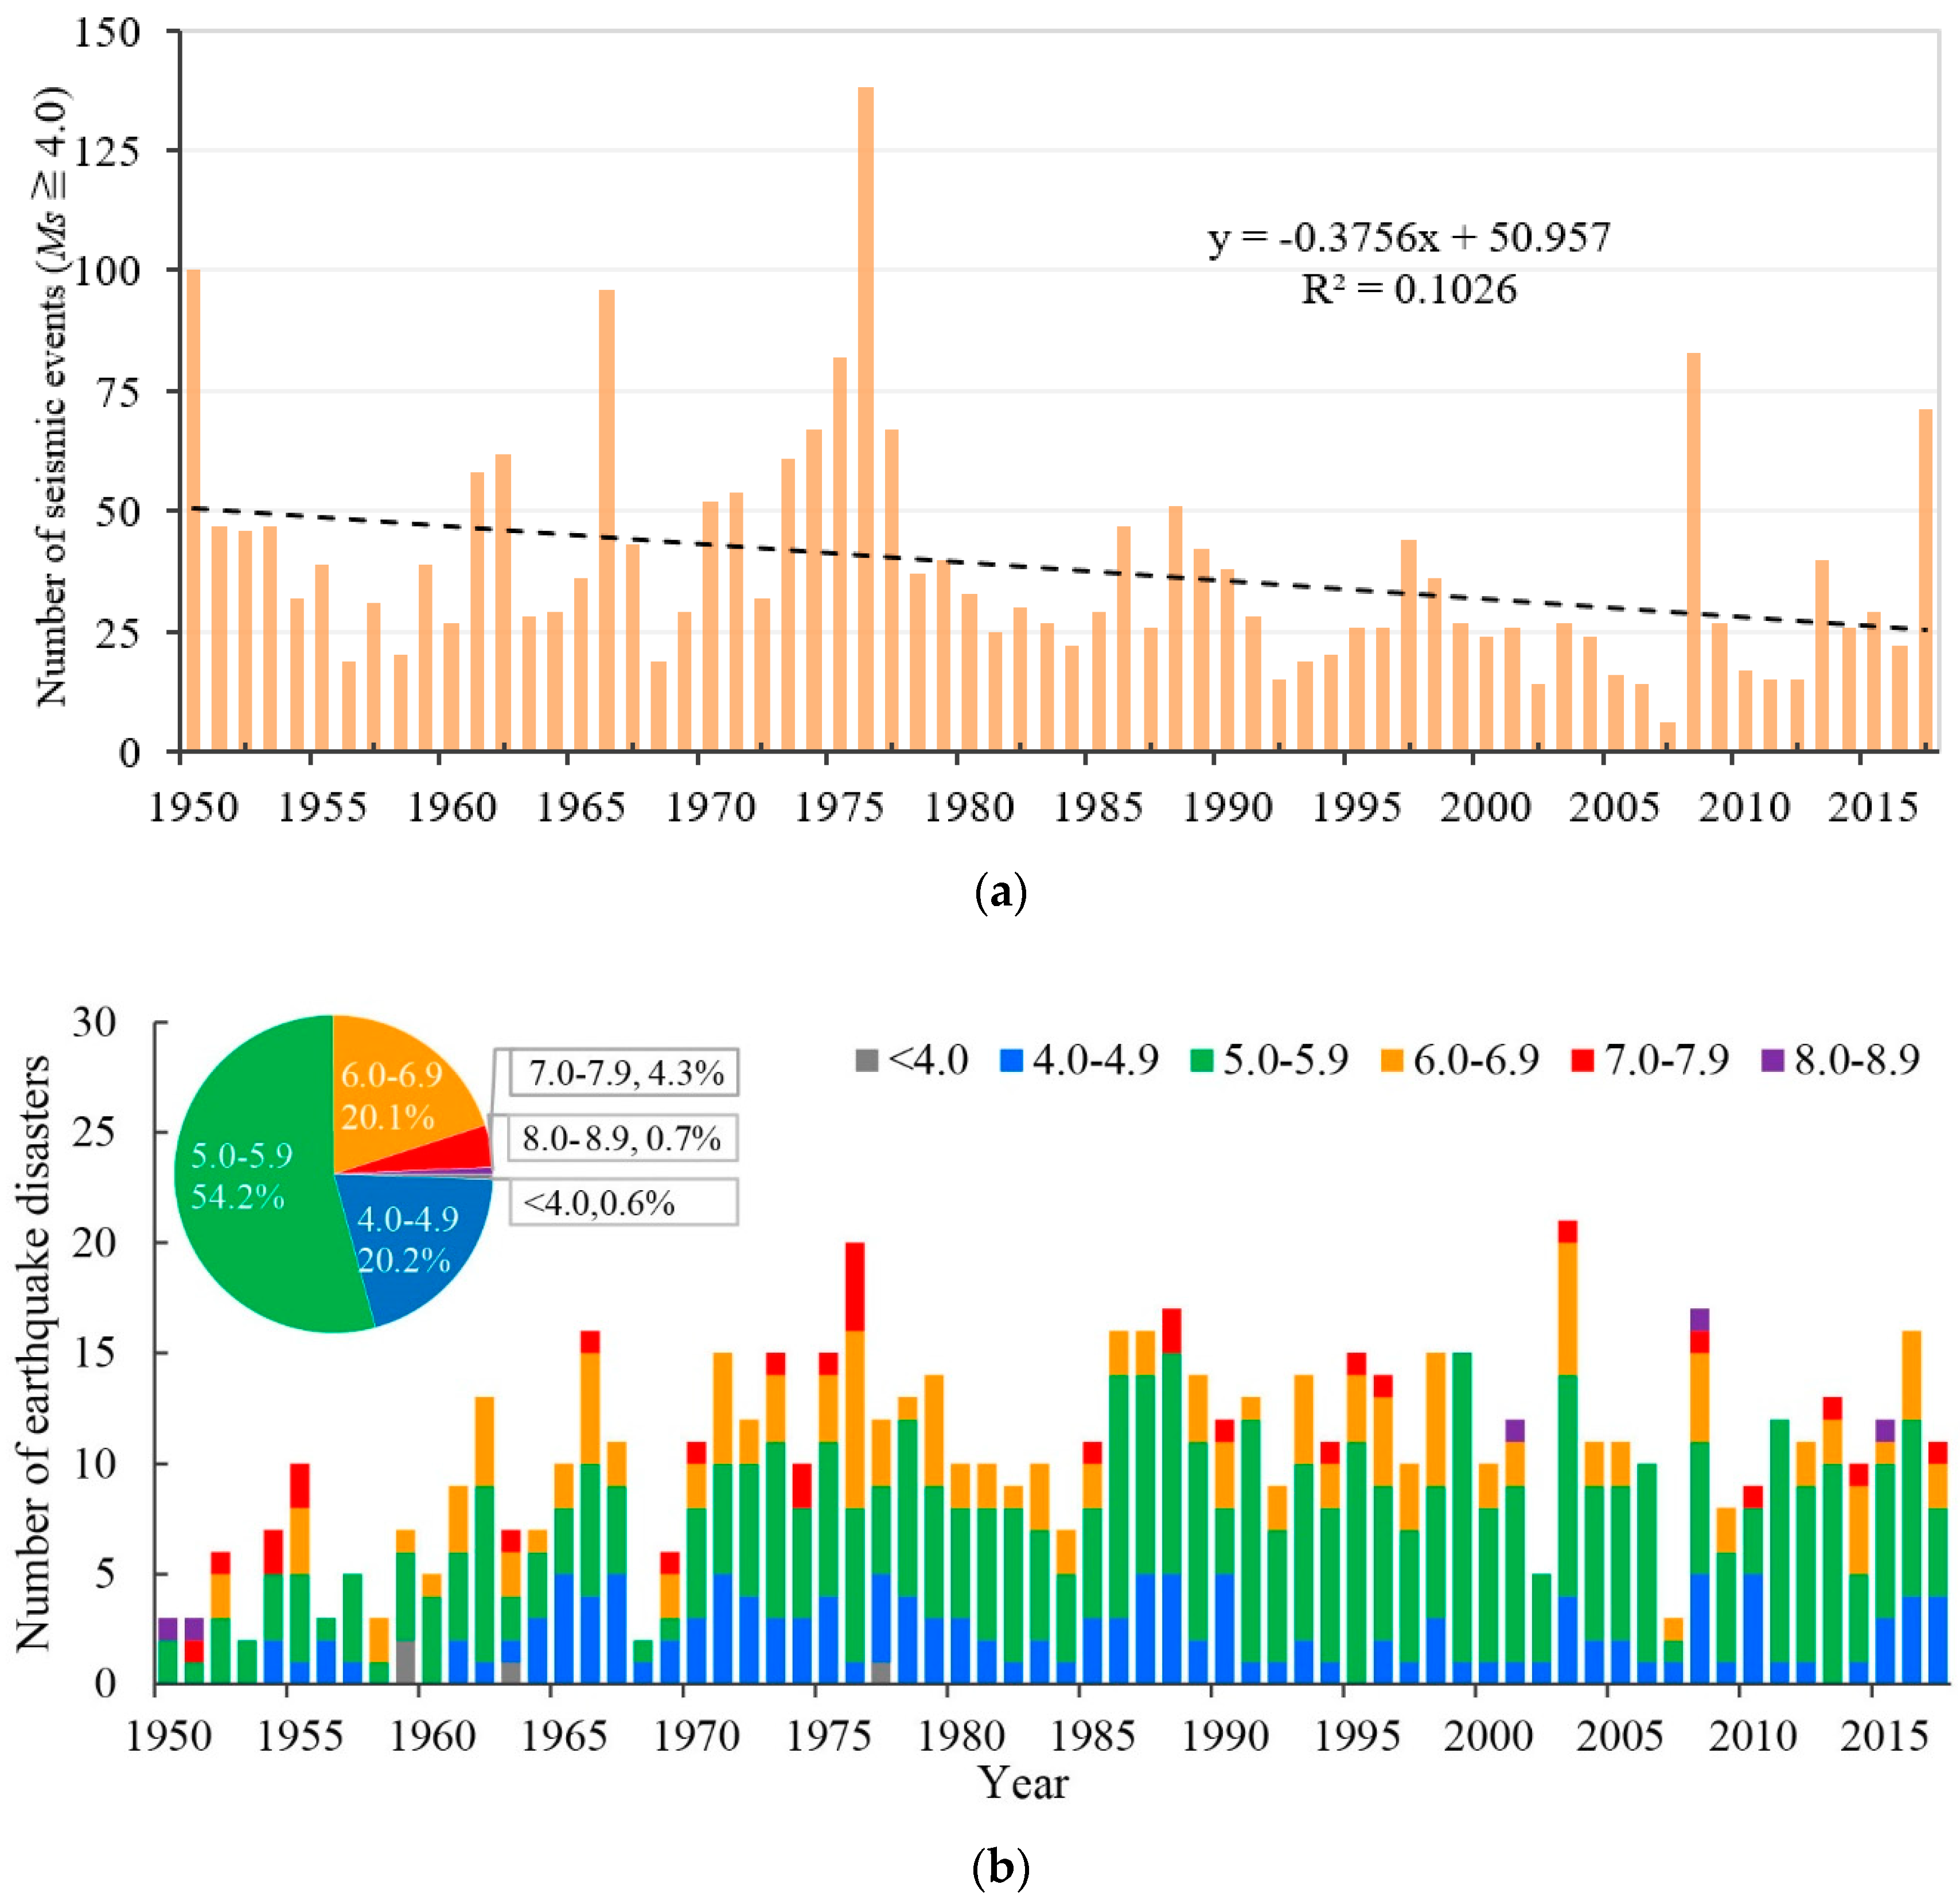Click the trendline equation text
The width and height of the screenshot is (1960, 1904).
tap(1409, 238)
